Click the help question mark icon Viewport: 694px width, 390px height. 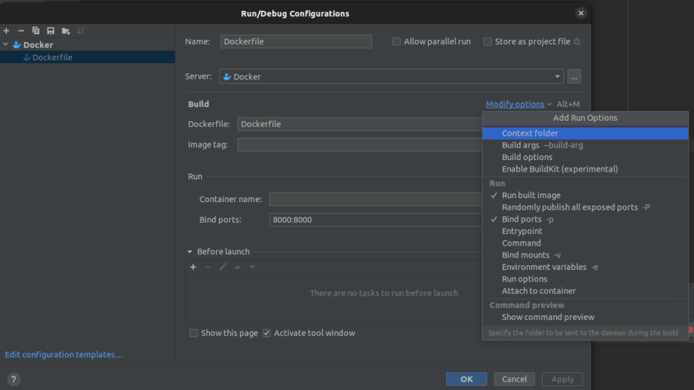[13, 380]
